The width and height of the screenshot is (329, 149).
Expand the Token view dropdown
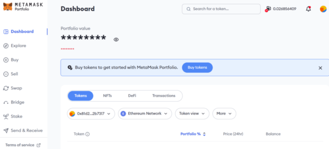(192, 114)
